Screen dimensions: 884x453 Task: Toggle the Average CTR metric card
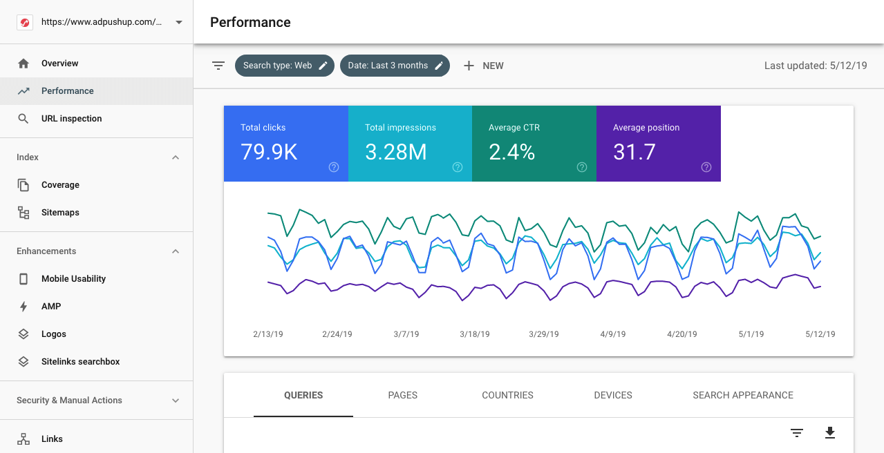tap(534, 144)
